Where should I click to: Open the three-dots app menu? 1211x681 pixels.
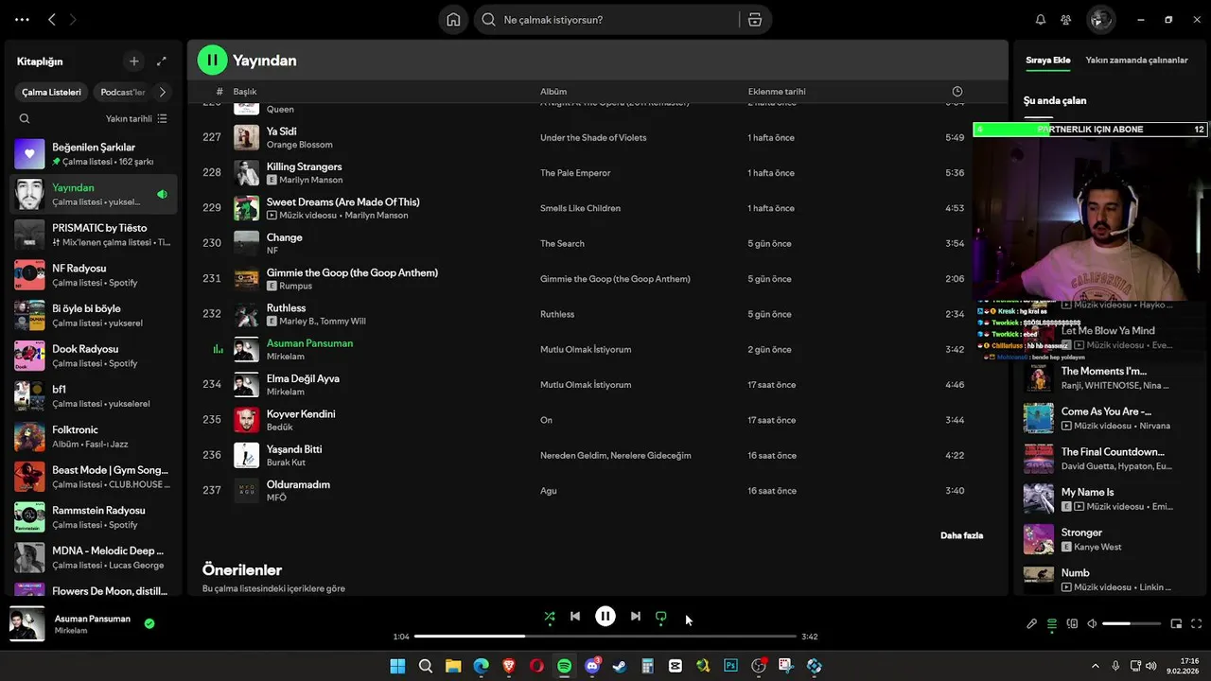tap(22, 20)
